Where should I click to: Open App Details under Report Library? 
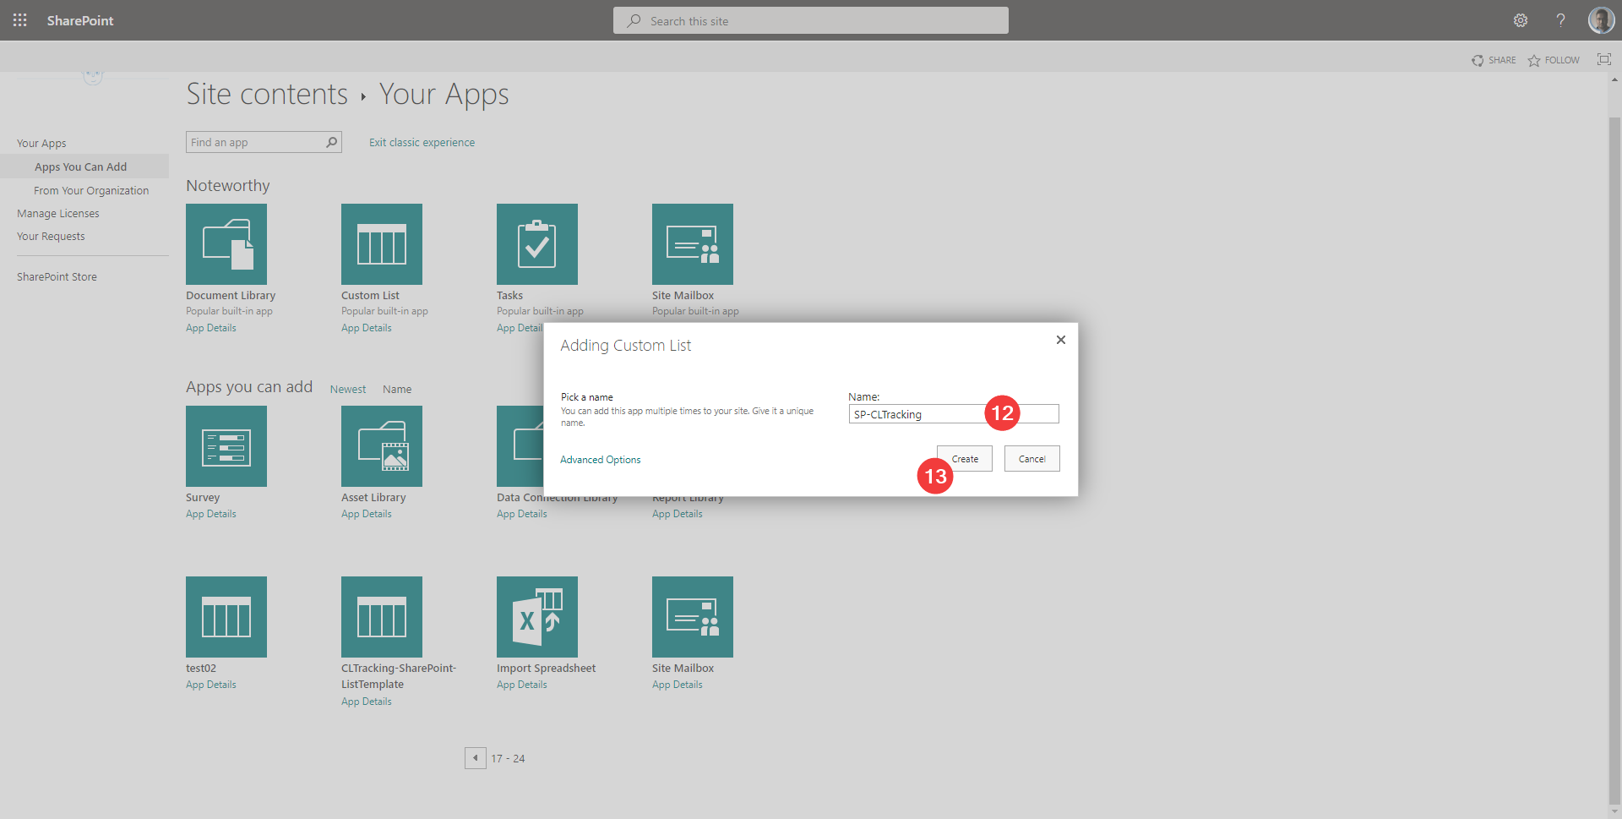pos(678,514)
